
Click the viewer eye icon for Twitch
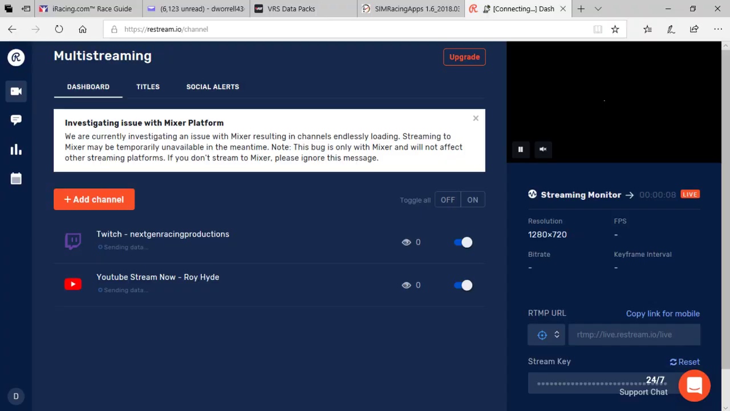coord(406,242)
